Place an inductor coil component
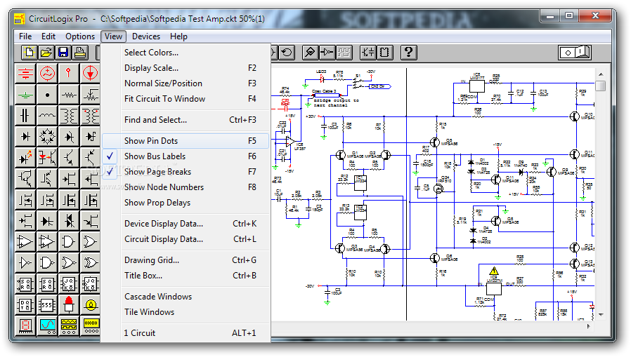The height and width of the screenshot is (357, 631). coord(47,116)
